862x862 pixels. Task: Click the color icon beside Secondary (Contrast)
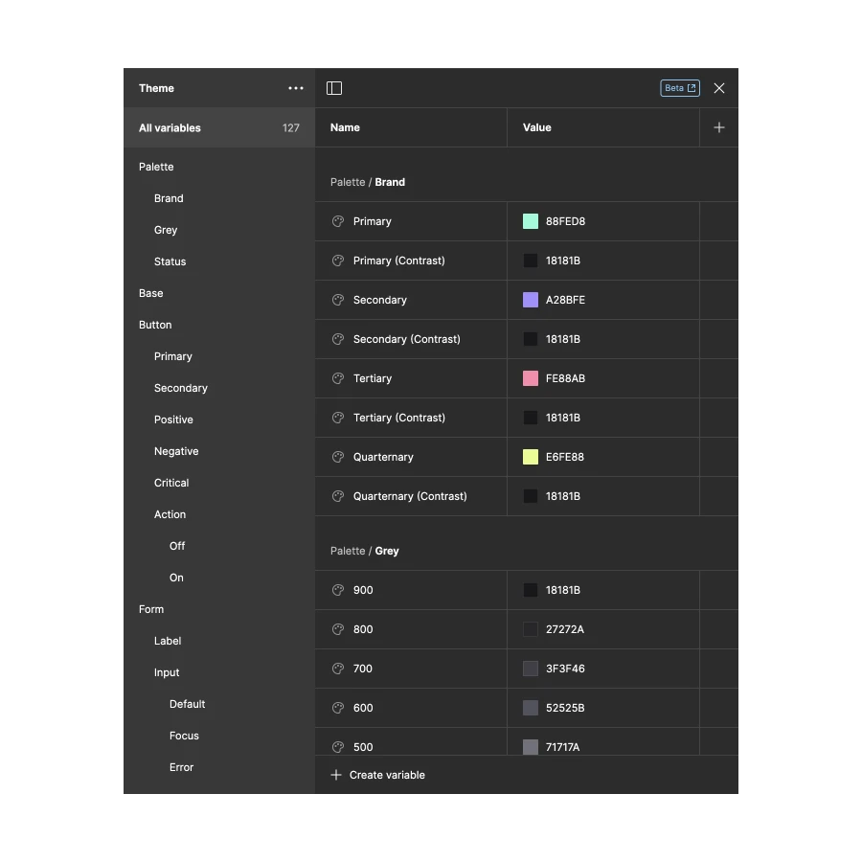[338, 339]
